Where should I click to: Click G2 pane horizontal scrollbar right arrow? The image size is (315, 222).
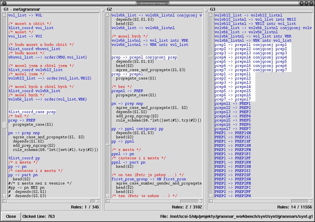(201, 201)
